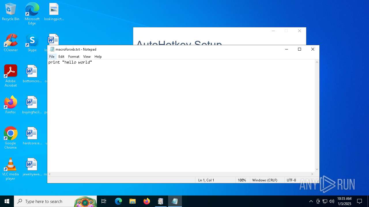This screenshot has width=369, height=207.
Task: Click the vertical scrollbar down arrow in Notepad
Action: (317, 169)
